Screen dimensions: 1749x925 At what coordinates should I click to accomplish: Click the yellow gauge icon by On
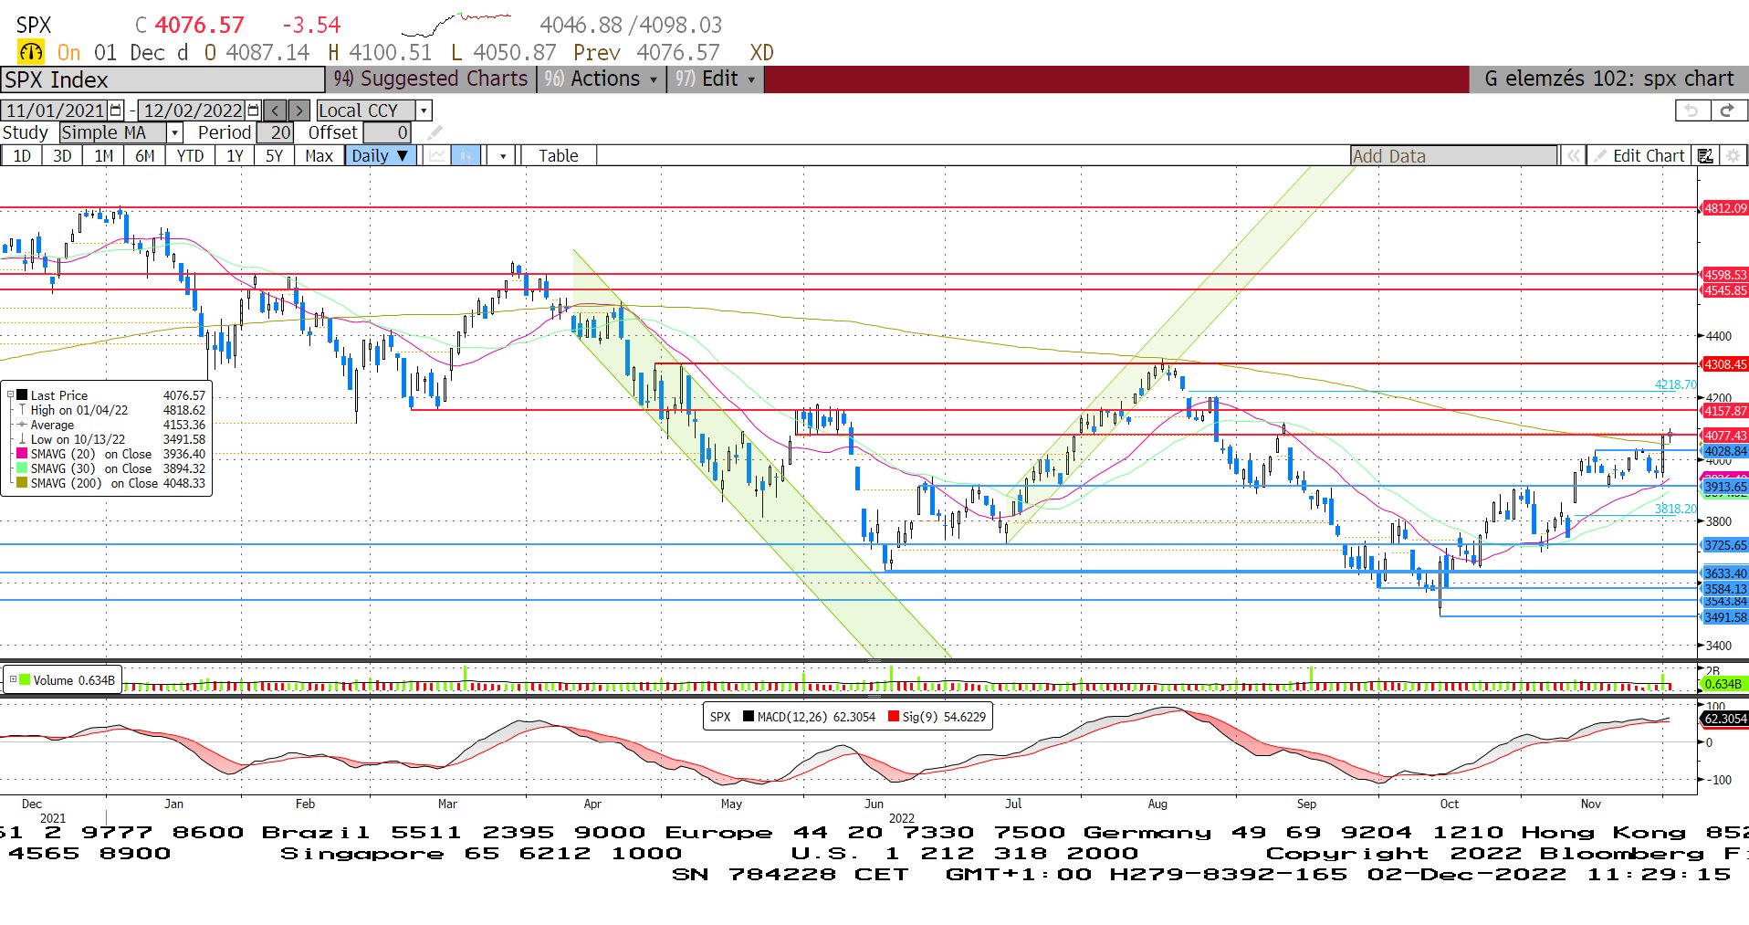click(31, 53)
